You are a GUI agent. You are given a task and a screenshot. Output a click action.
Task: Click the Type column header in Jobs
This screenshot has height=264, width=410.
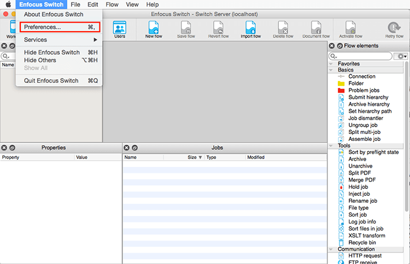211,157
